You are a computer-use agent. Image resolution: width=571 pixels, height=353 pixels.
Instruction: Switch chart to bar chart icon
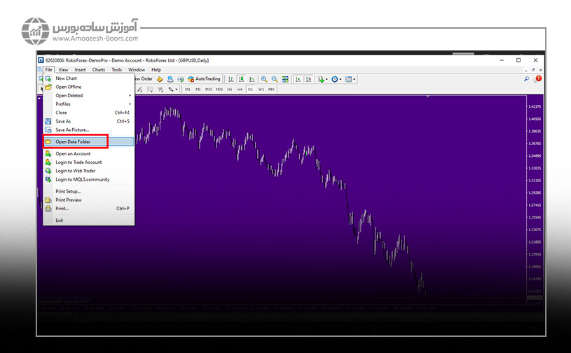[231, 79]
